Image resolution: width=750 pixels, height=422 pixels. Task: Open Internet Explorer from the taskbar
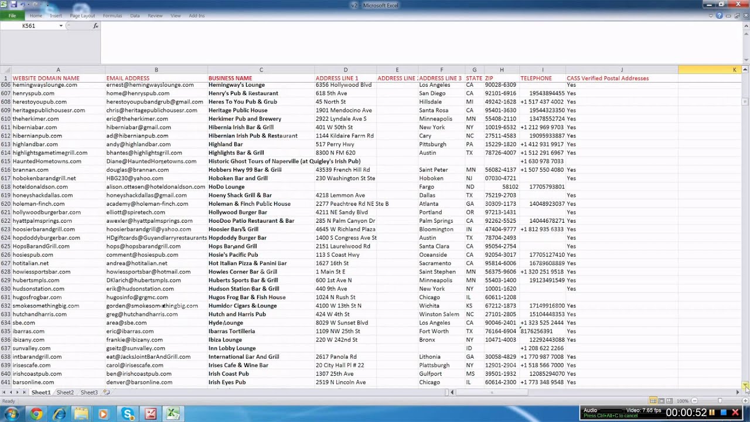(59, 414)
